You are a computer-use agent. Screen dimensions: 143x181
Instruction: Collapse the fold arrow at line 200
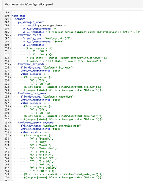tap(10, 16)
